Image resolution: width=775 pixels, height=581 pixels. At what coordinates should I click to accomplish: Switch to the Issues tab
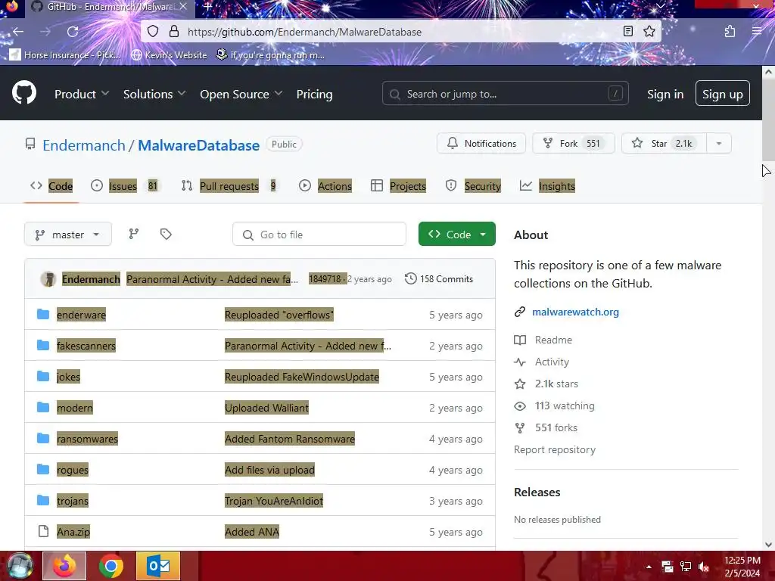click(125, 186)
